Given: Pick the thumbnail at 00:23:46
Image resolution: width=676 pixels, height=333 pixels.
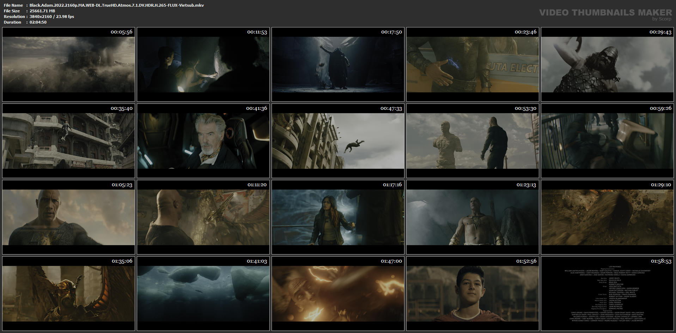Looking at the screenshot, I should [x=473, y=64].
